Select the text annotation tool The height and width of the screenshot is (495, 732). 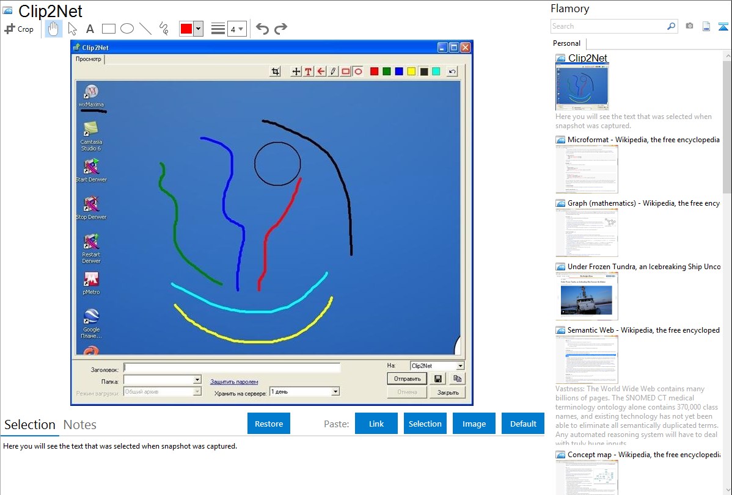tap(90, 29)
